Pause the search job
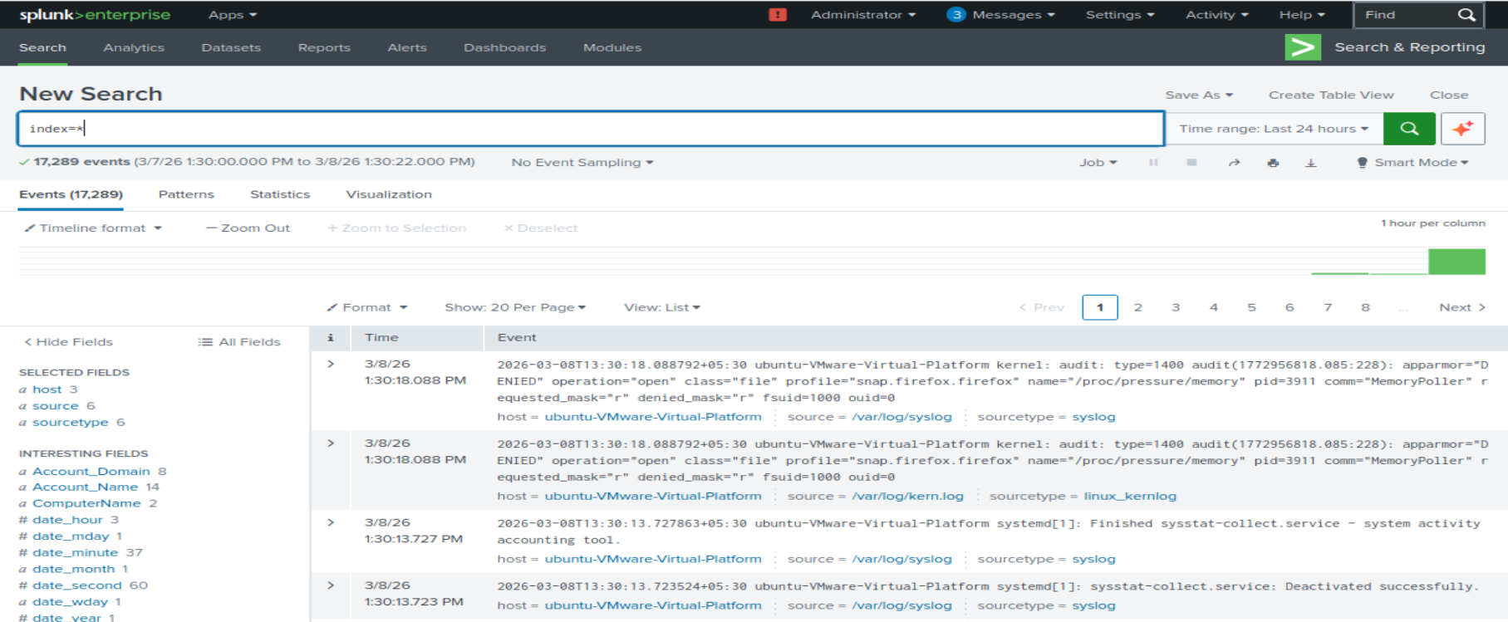Viewport: 1508px width, 622px height. [1153, 163]
